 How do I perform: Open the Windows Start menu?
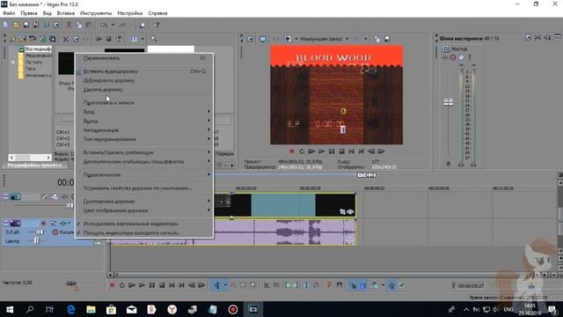(x=10, y=309)
